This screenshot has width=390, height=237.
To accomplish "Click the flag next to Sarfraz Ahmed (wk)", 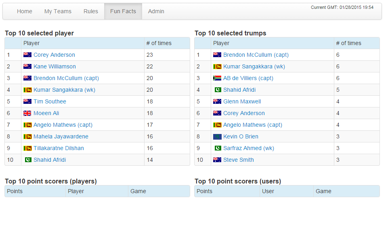I will (218, 148).
